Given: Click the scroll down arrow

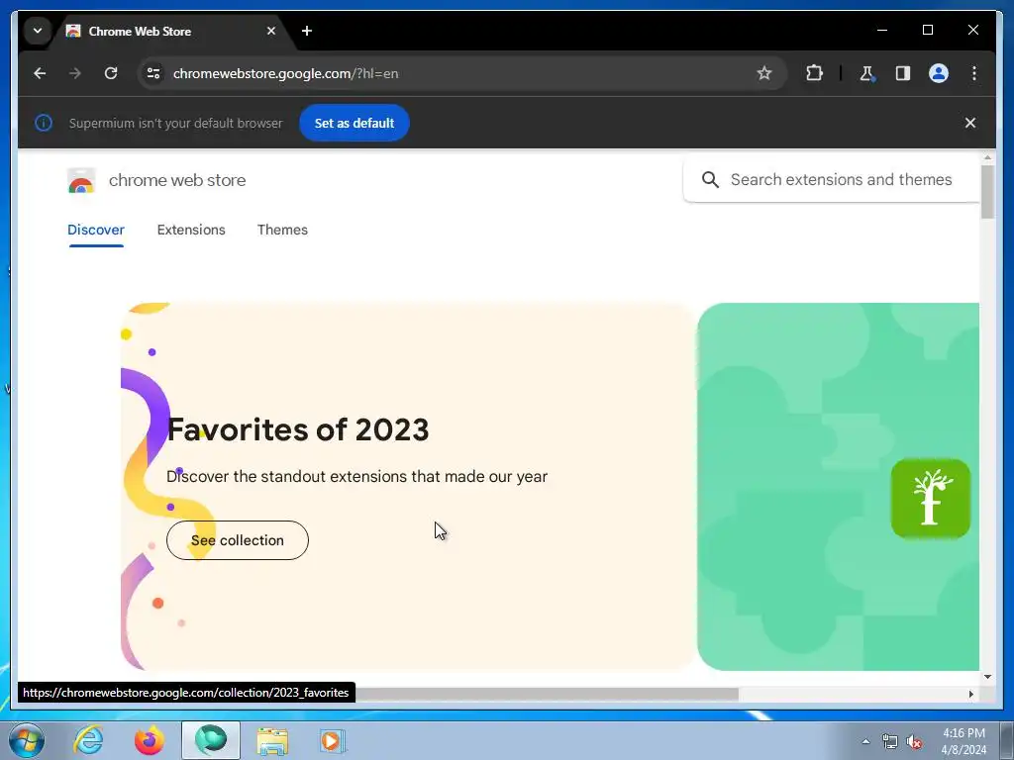Looking at the screenshot, I should pos(987,677).
